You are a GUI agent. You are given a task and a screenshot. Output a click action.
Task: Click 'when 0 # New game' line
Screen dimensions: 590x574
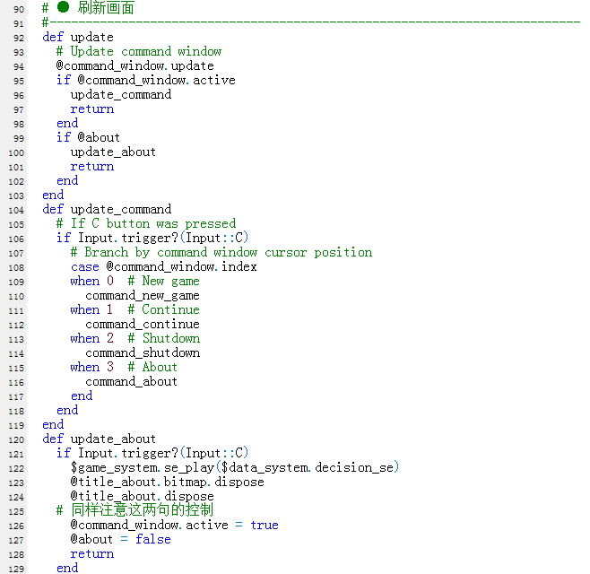pyautogui.click(x=135, y=281)
